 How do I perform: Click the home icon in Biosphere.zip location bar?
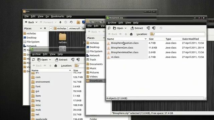131,34
